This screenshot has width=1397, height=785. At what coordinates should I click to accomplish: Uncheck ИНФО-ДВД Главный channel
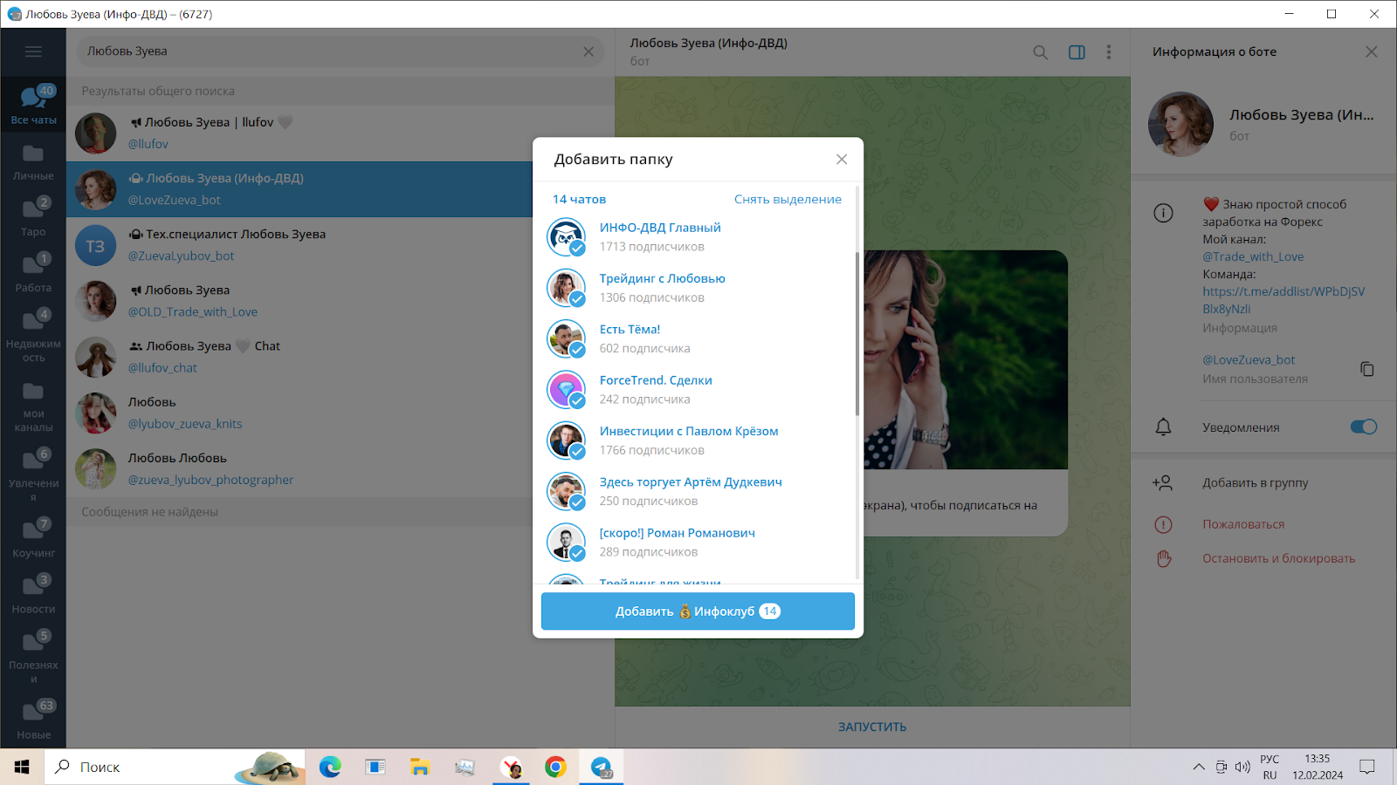coord(696,237)
